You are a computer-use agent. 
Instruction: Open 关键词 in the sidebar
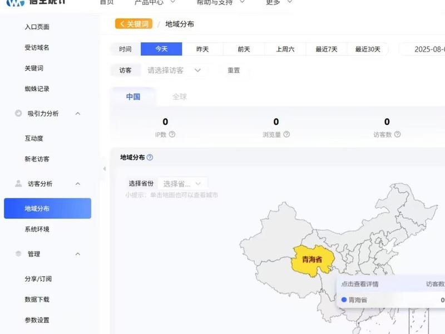[x=34, y=68]
